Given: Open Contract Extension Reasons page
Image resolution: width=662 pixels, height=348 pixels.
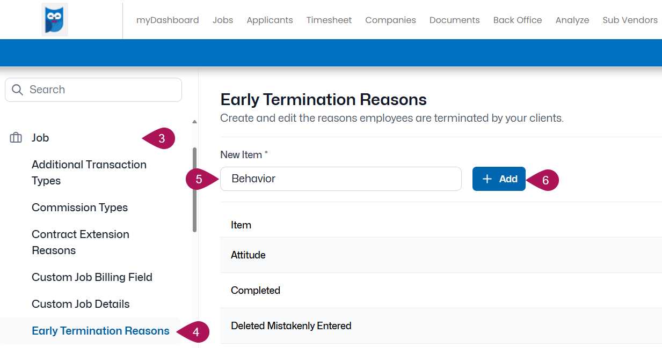Looking at the screenshot, I should 81,242.
